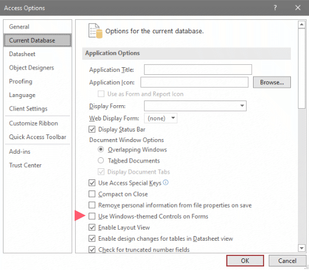
Task: Open the Add-ins category
Action: point(37,151)
